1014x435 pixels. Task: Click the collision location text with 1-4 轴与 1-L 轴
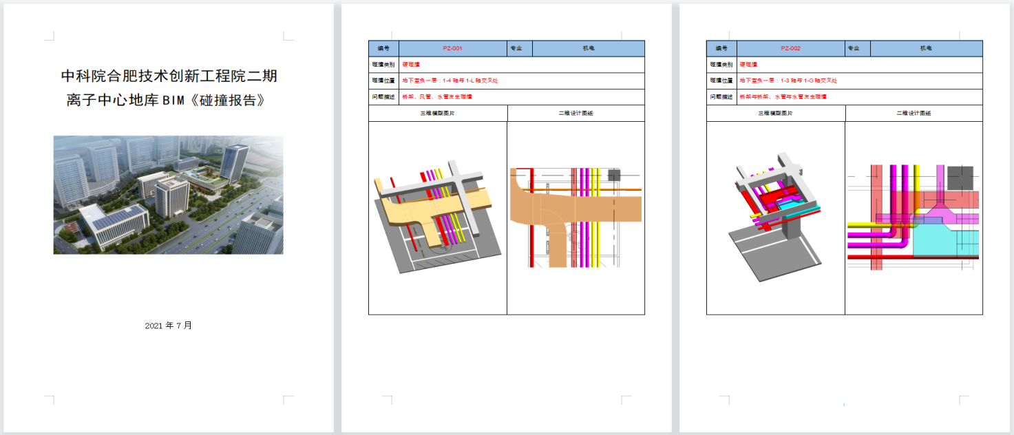click(x=450, y=81)
